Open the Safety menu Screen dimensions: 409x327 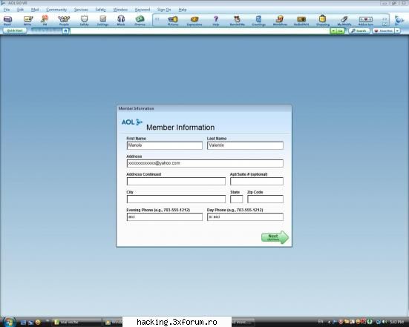100,10
